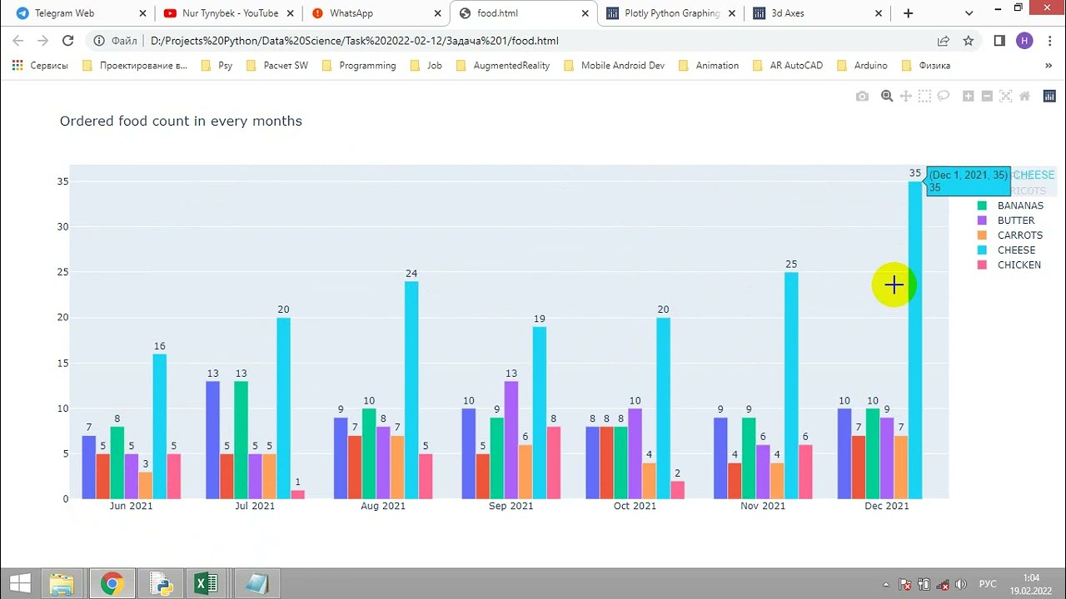Click the Dec 2021 cheese bar labeled 35
This screenshot has width=1066, height=599.
click(915, 340)
